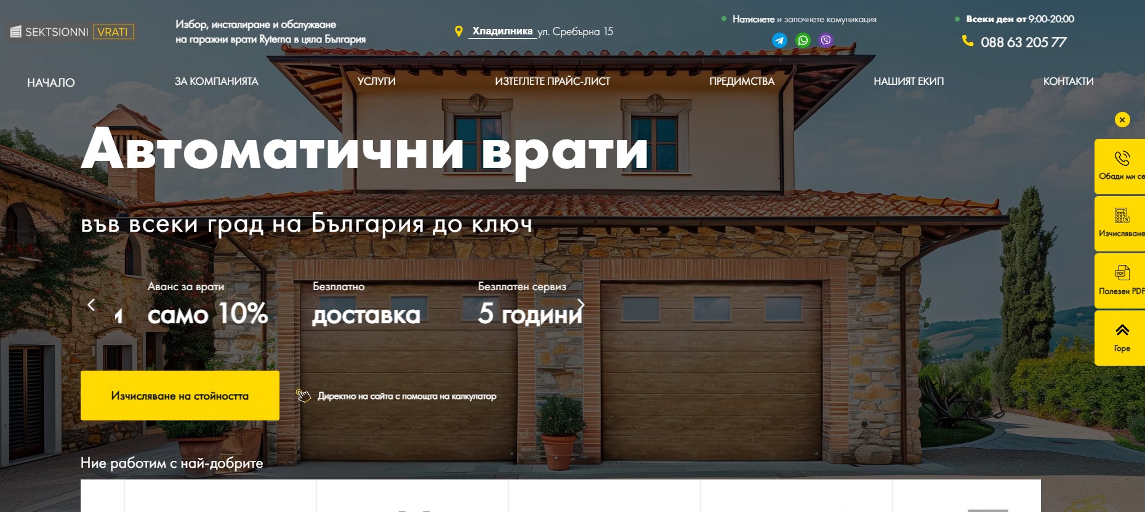Open the WhatsApp chat icon
Viewport: 1145px width, 512px height.
pyautogui.click(x=803, y=41)
